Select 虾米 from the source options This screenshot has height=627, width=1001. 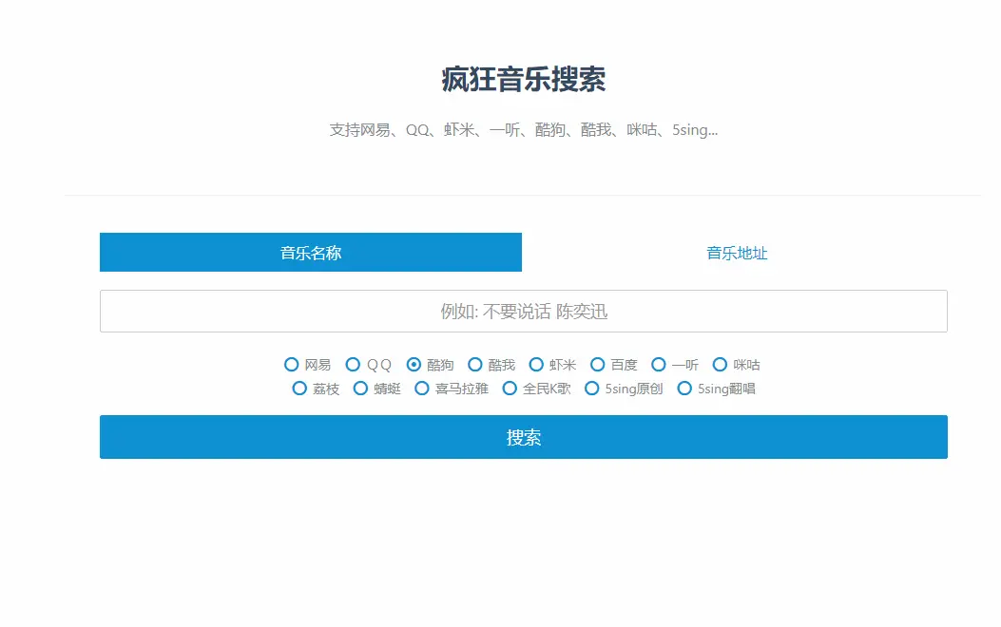click(x=535, y=364)
